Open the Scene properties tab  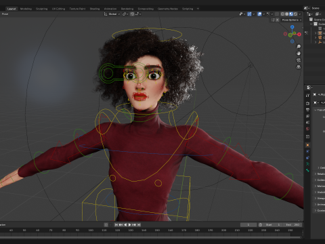(307, 122)
